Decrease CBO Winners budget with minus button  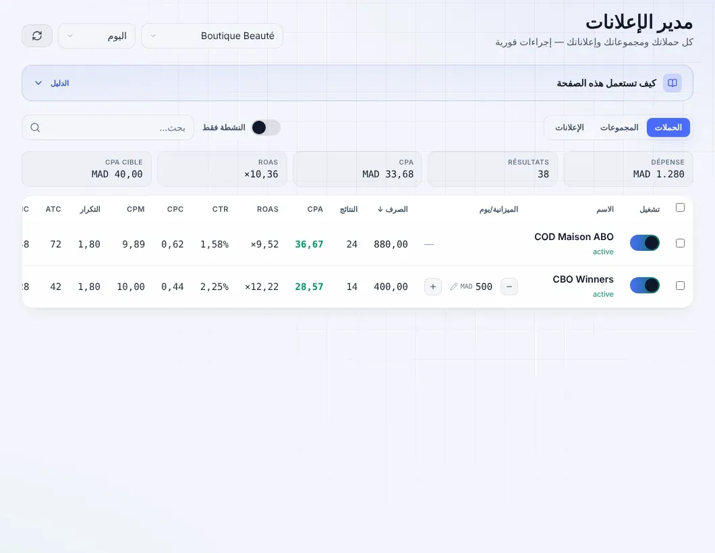pyautogui.click(x=509, y=287)
